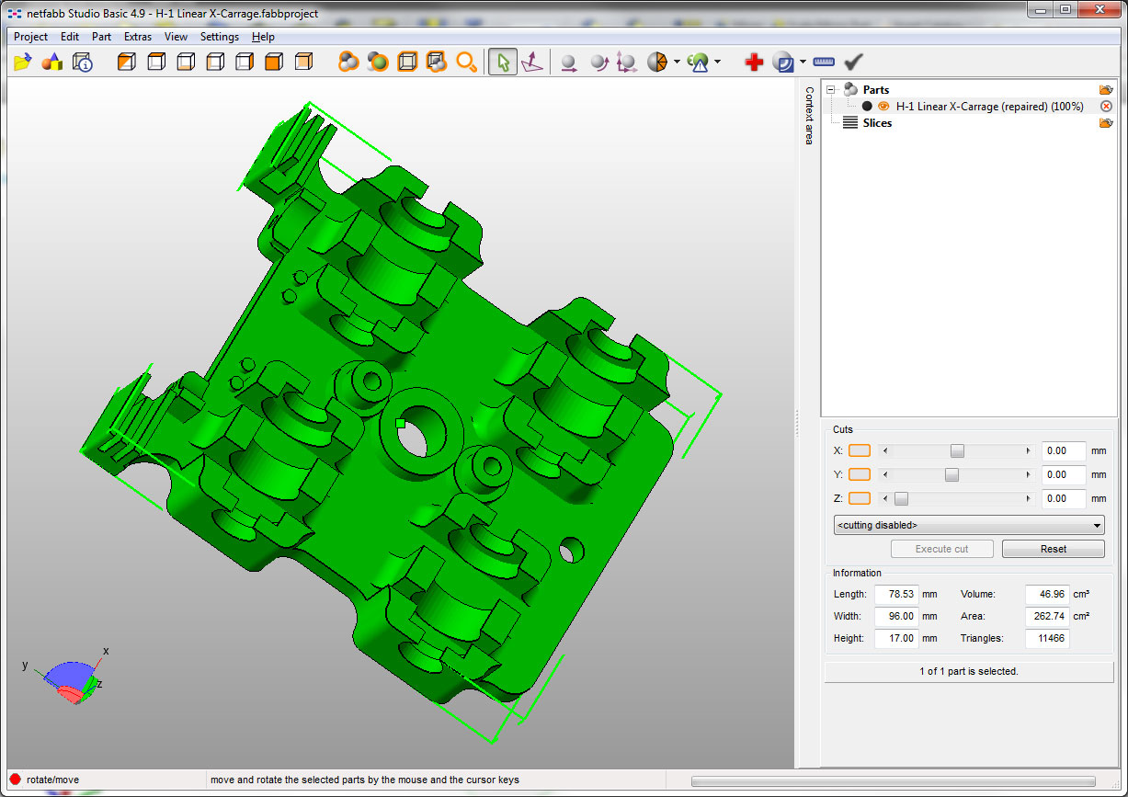
Task: Select the Slices tree item
Action: coord(876,123)
